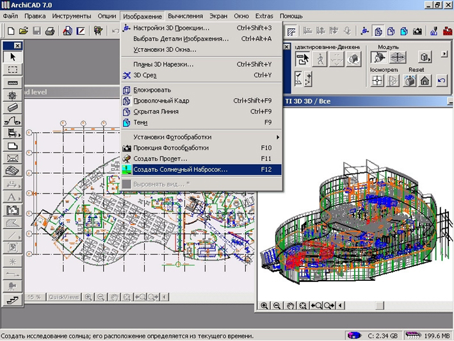Screen dimensions: 454x341
Task: Toggle Проволочный Кадр wireframe mode
Action: click(161, 101)
